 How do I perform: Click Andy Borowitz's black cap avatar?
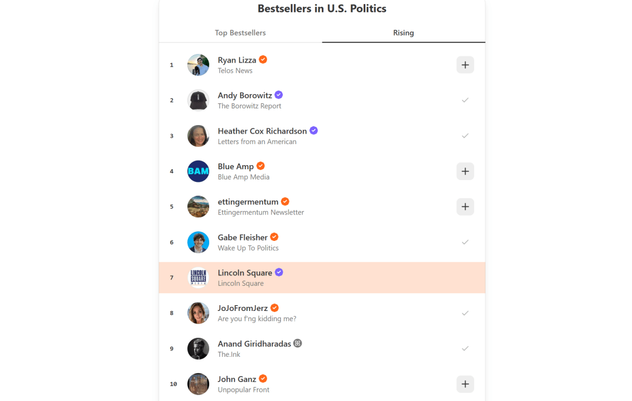pyautogui.click(x=198, y=100)
